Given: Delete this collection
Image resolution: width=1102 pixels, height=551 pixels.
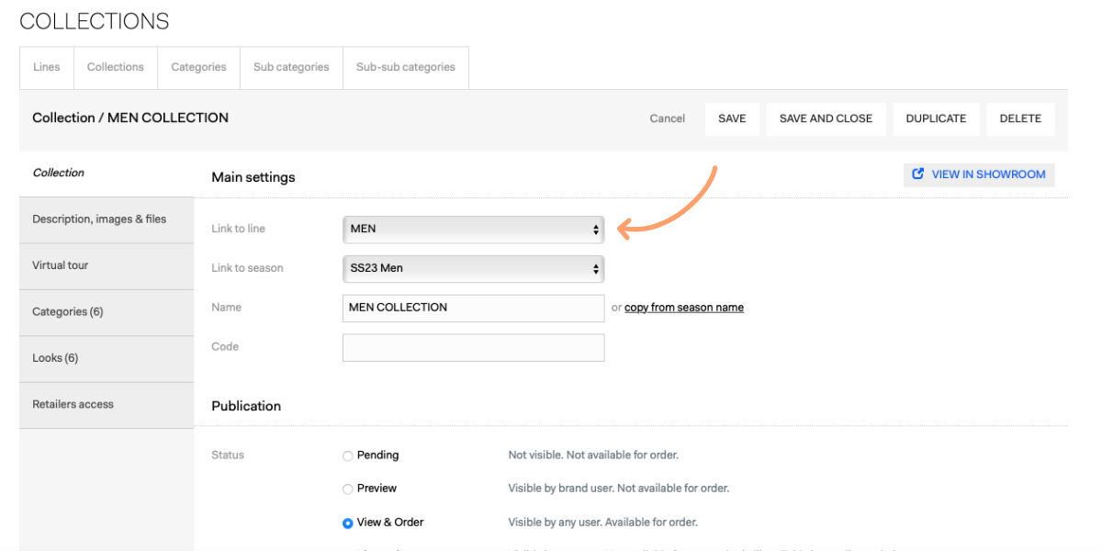Looking at the screenshot, I should click(1020, 118).
